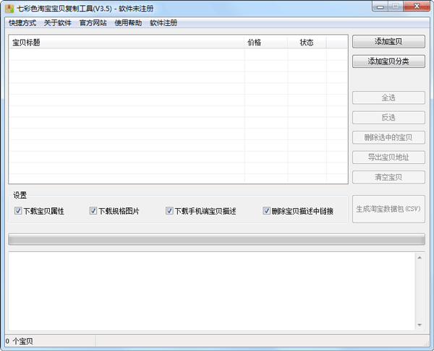Click the 导出宝贝地址 button

(388, 157)
